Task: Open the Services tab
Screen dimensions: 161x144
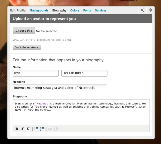Action: click(101, 10)
